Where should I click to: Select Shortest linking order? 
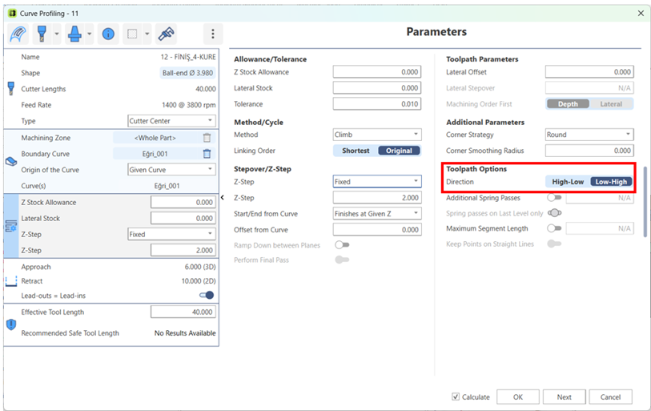(356, 151)
